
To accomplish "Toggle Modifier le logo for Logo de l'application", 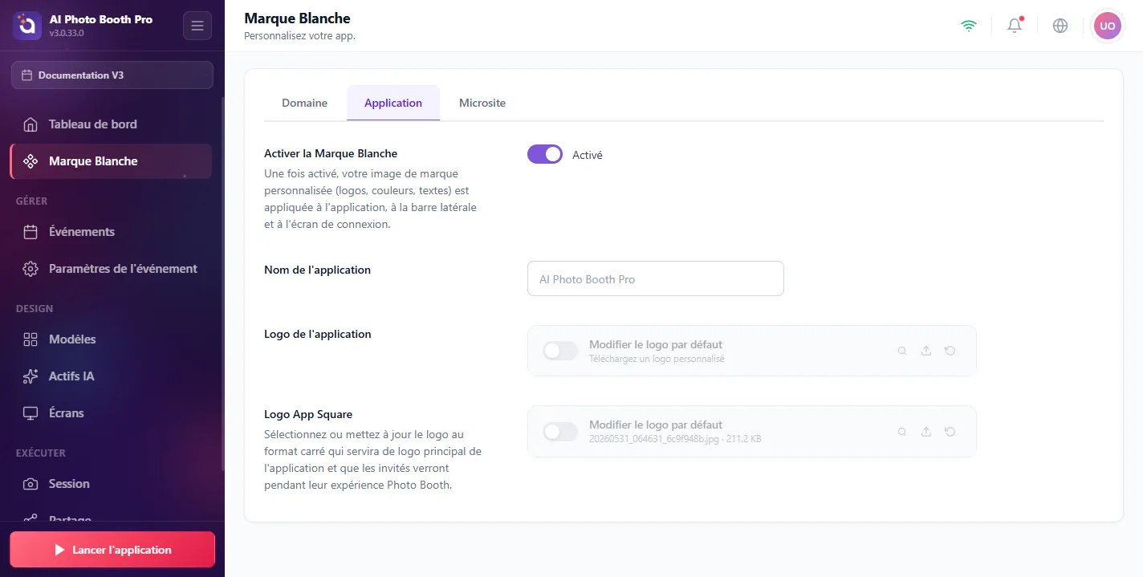I will point(560,351).
